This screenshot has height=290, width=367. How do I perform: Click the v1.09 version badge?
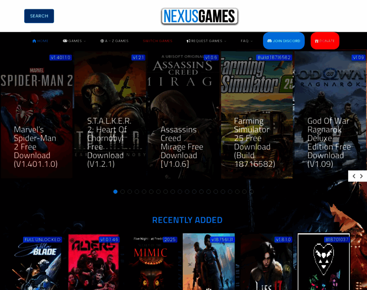(x=359, y=58)
